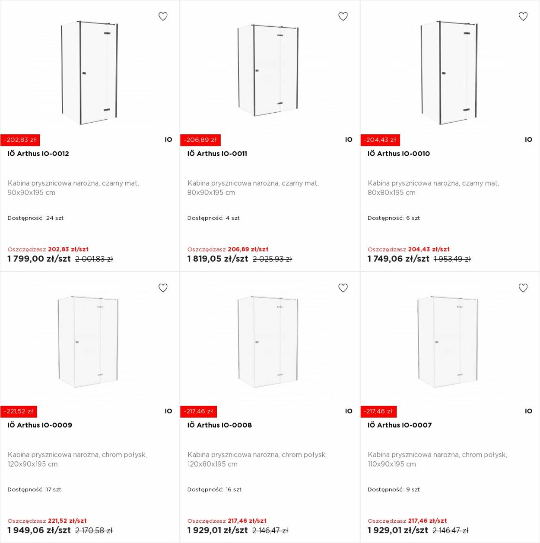Open IÖ Arthus IO-0009 product title

[40, 425]
